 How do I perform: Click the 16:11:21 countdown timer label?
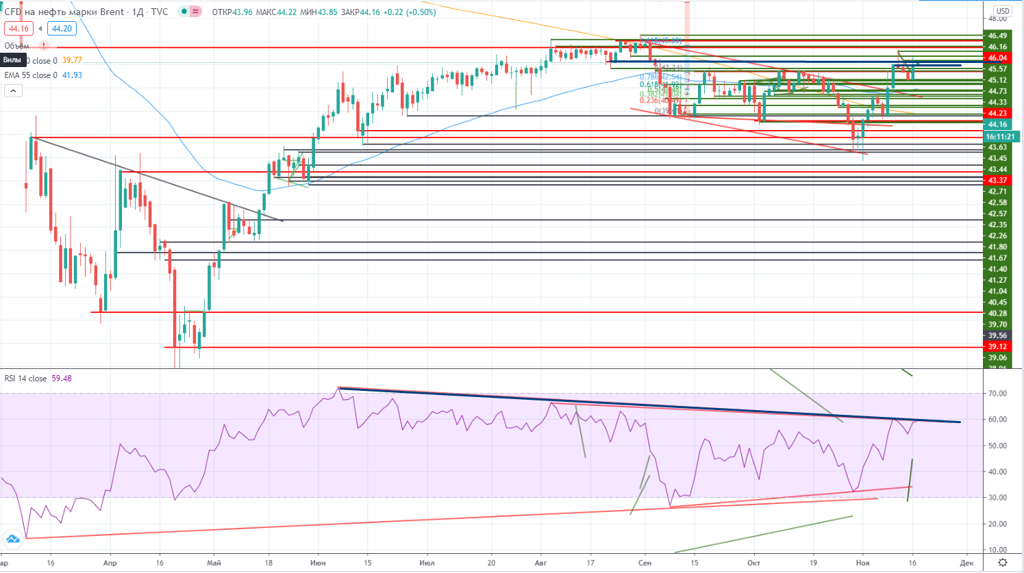[x=999, y=137]
